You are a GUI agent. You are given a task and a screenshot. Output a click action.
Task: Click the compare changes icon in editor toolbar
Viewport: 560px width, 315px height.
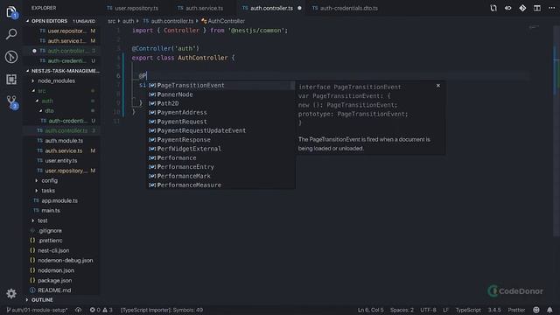coord(493,8)
